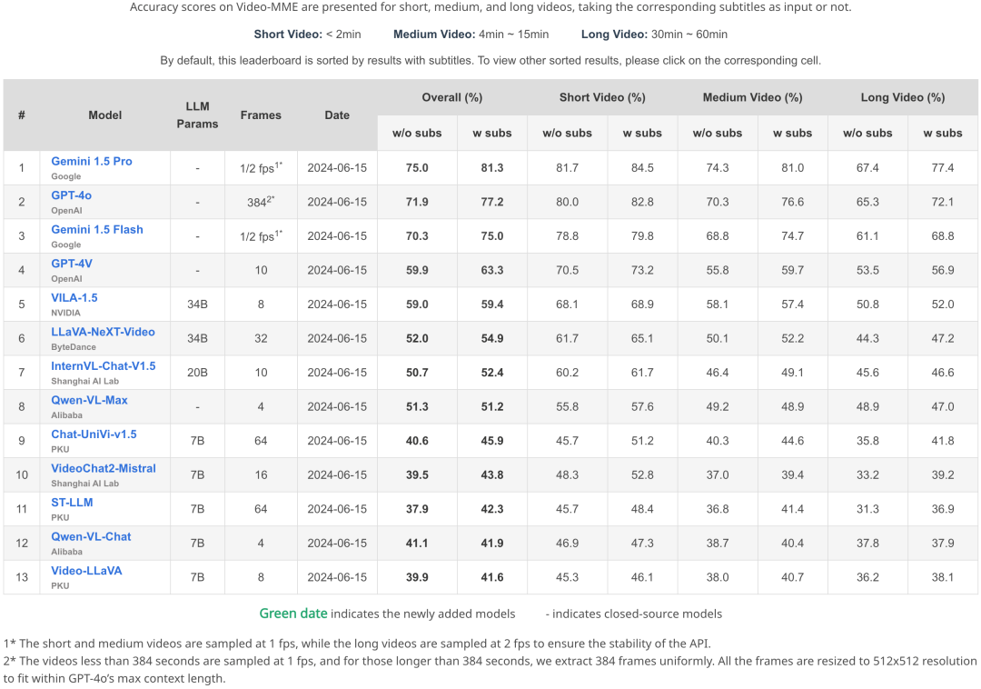The width and height of the screenshot is (981, 689).
Task: Sort by Long Video w/o subs header
Action: click(x=867, y=133)
